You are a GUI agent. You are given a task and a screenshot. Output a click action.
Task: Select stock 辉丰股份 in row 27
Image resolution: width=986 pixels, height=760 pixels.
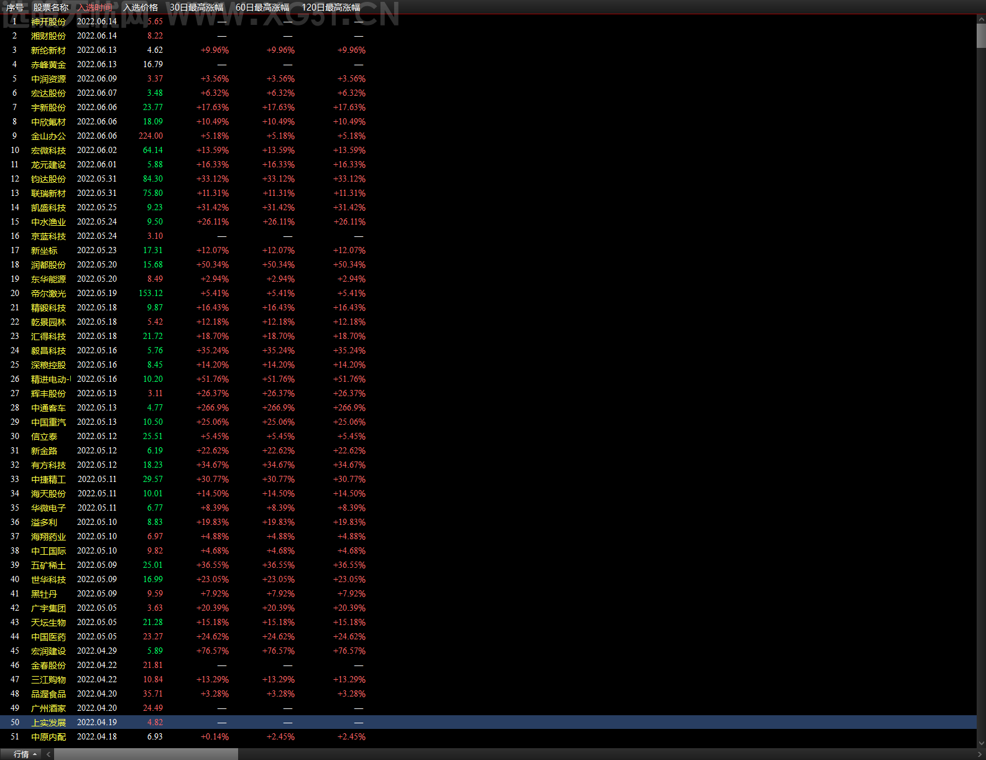48,394
